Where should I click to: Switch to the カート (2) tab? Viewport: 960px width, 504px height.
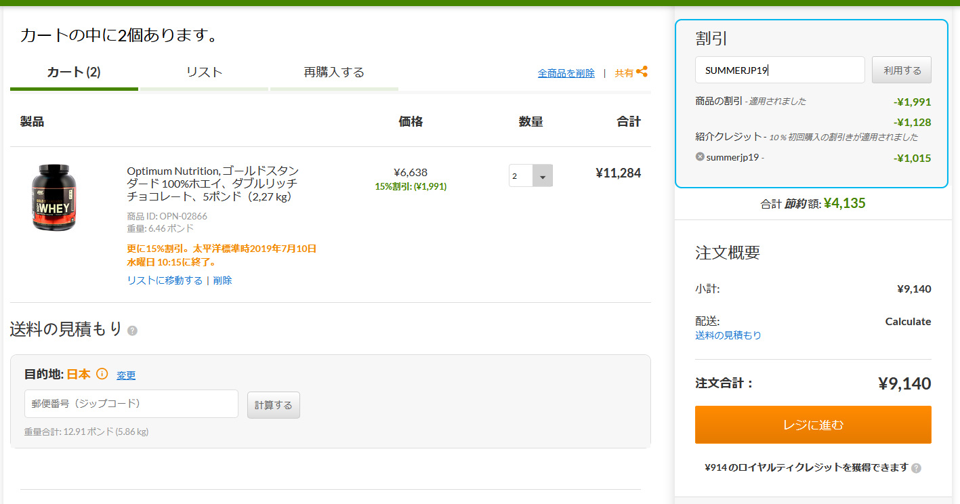point(74,72)
